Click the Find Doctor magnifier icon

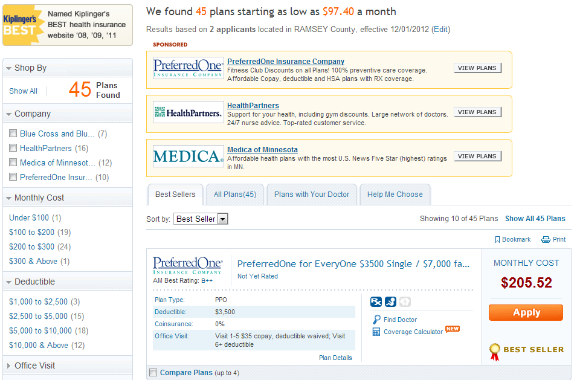pos(376,320)
